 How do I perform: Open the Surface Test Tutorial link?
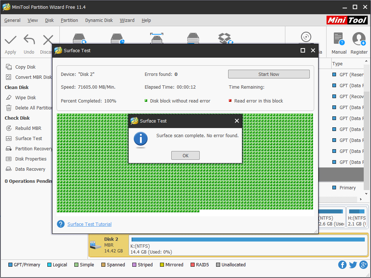pos(89,224)
